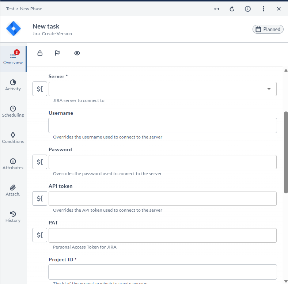Toggle the lock icon in task toolbar
288x284 pixels.
click(x=40, y=53)
